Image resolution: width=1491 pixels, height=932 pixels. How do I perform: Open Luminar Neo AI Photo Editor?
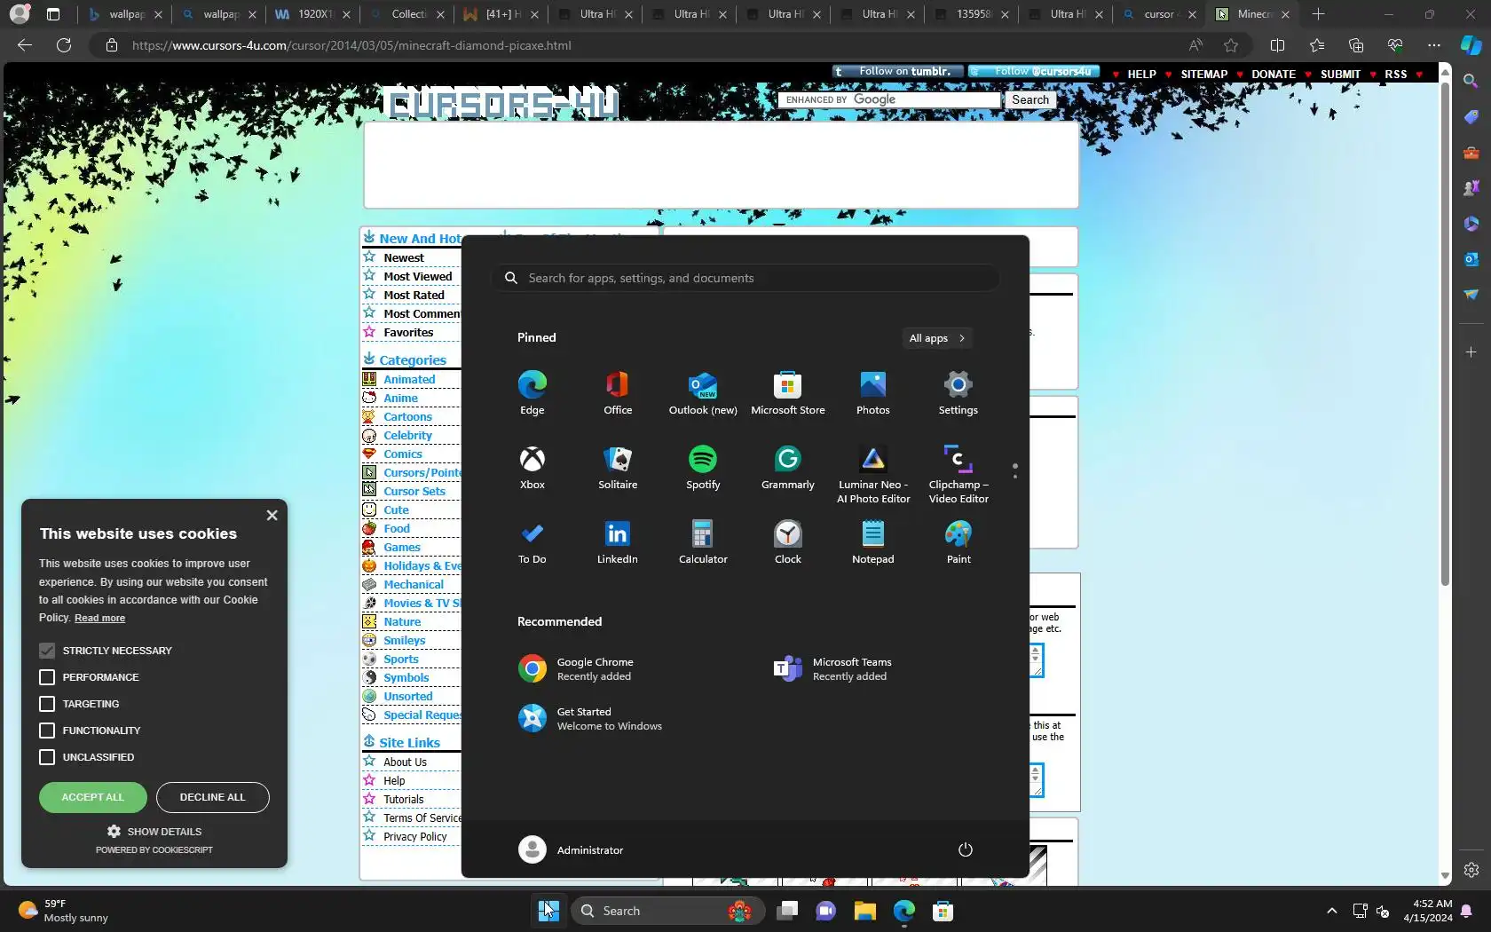coord(873,474)
